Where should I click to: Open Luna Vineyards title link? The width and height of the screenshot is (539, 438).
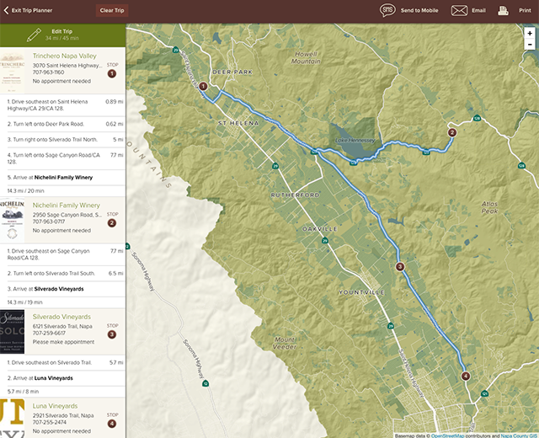(55, 406)
